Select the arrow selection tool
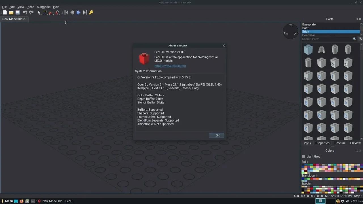This screenshot has width=363, height=204. (39, 12)
